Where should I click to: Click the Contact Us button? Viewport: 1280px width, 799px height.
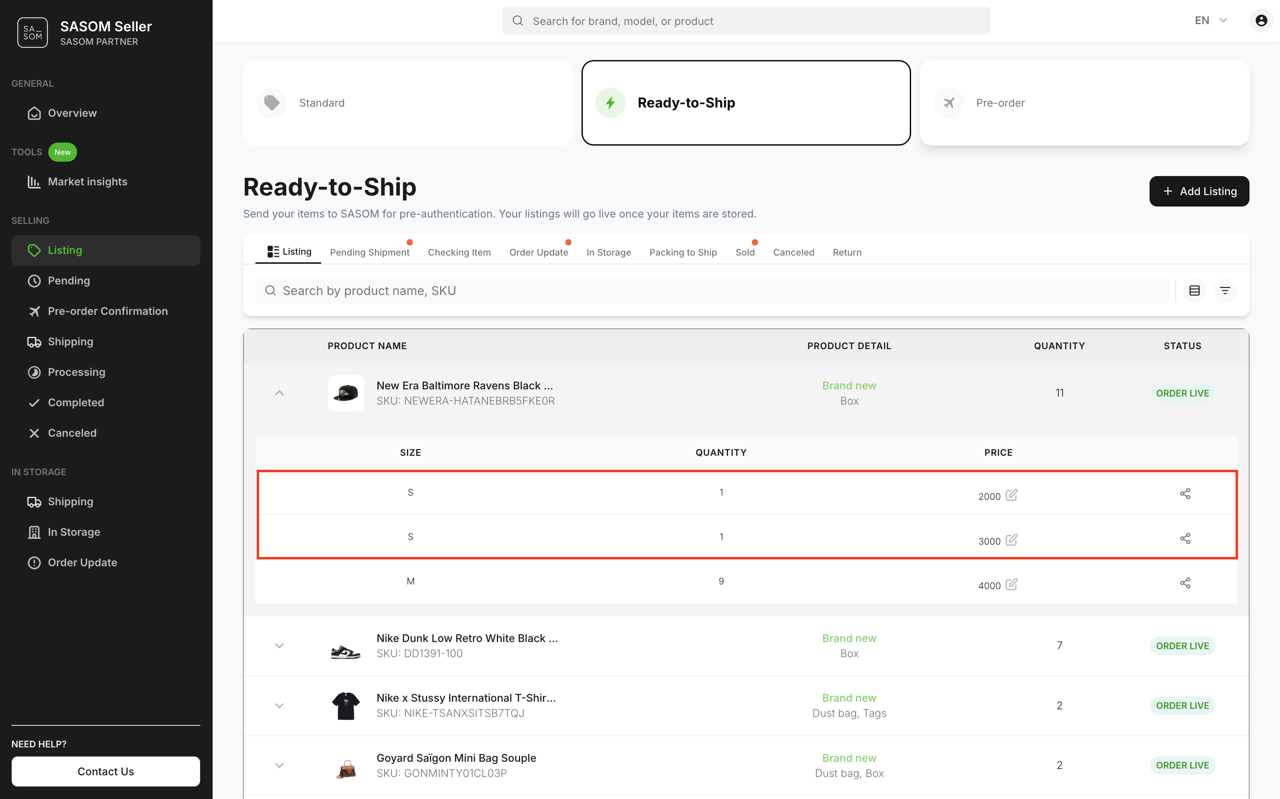(106, 771)
